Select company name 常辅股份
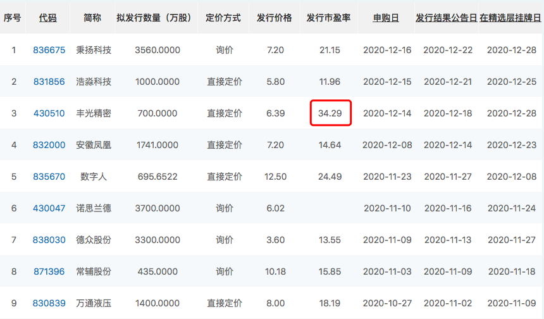544x319 pixels. (x=94, y=271)
